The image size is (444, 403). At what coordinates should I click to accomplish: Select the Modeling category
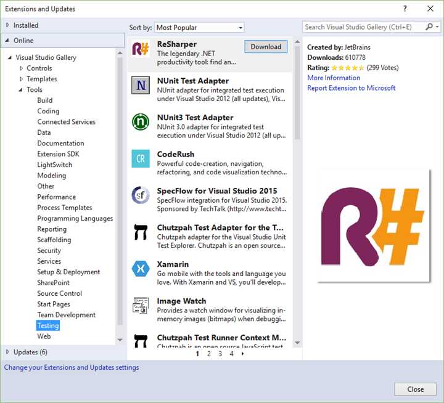[52, 176]
